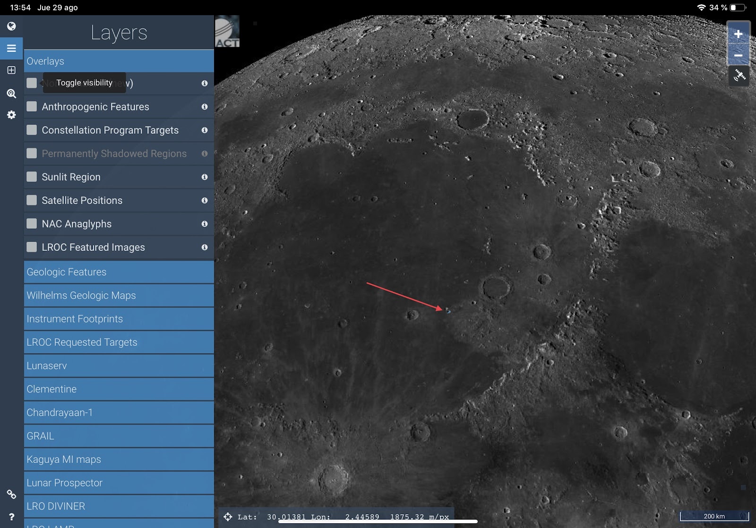Show info for Permanently Shadowed Regions
The height and width of the screenshot is (528, 756).
pyautogui.click(x=205, y=153)
